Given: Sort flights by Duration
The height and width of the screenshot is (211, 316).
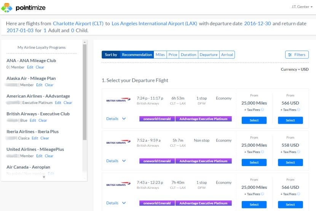Looking at the screenshot, I should [188, 55].
